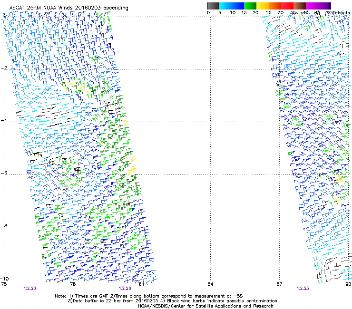Click the red 30-35 knots color swatch
352x309 pixels.
[x=287, y=6]
